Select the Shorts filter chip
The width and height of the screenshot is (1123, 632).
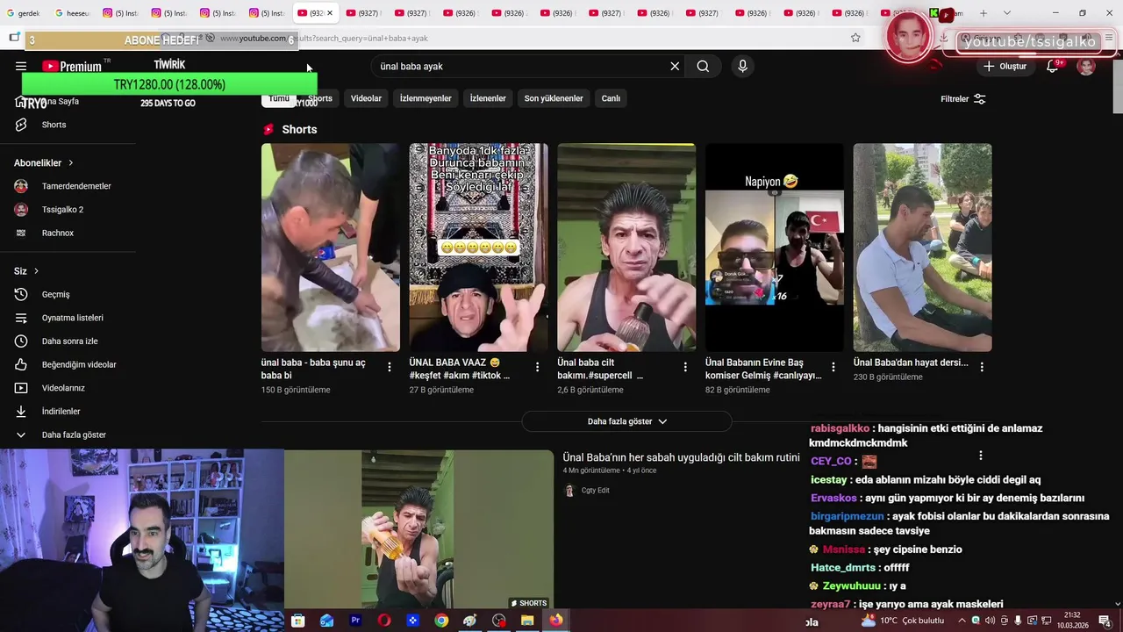(320, 98)
